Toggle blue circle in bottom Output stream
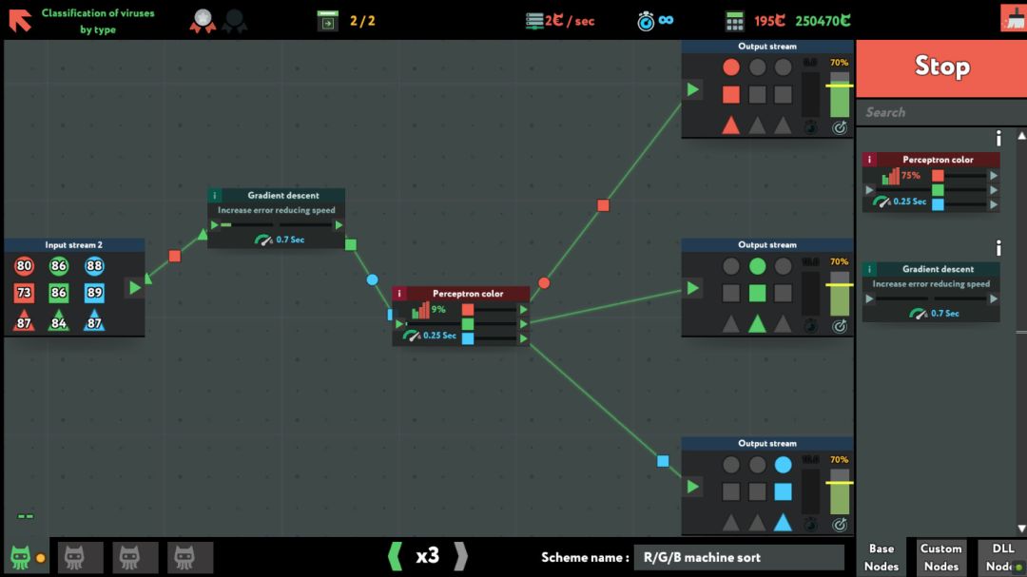 coord(783,464)
